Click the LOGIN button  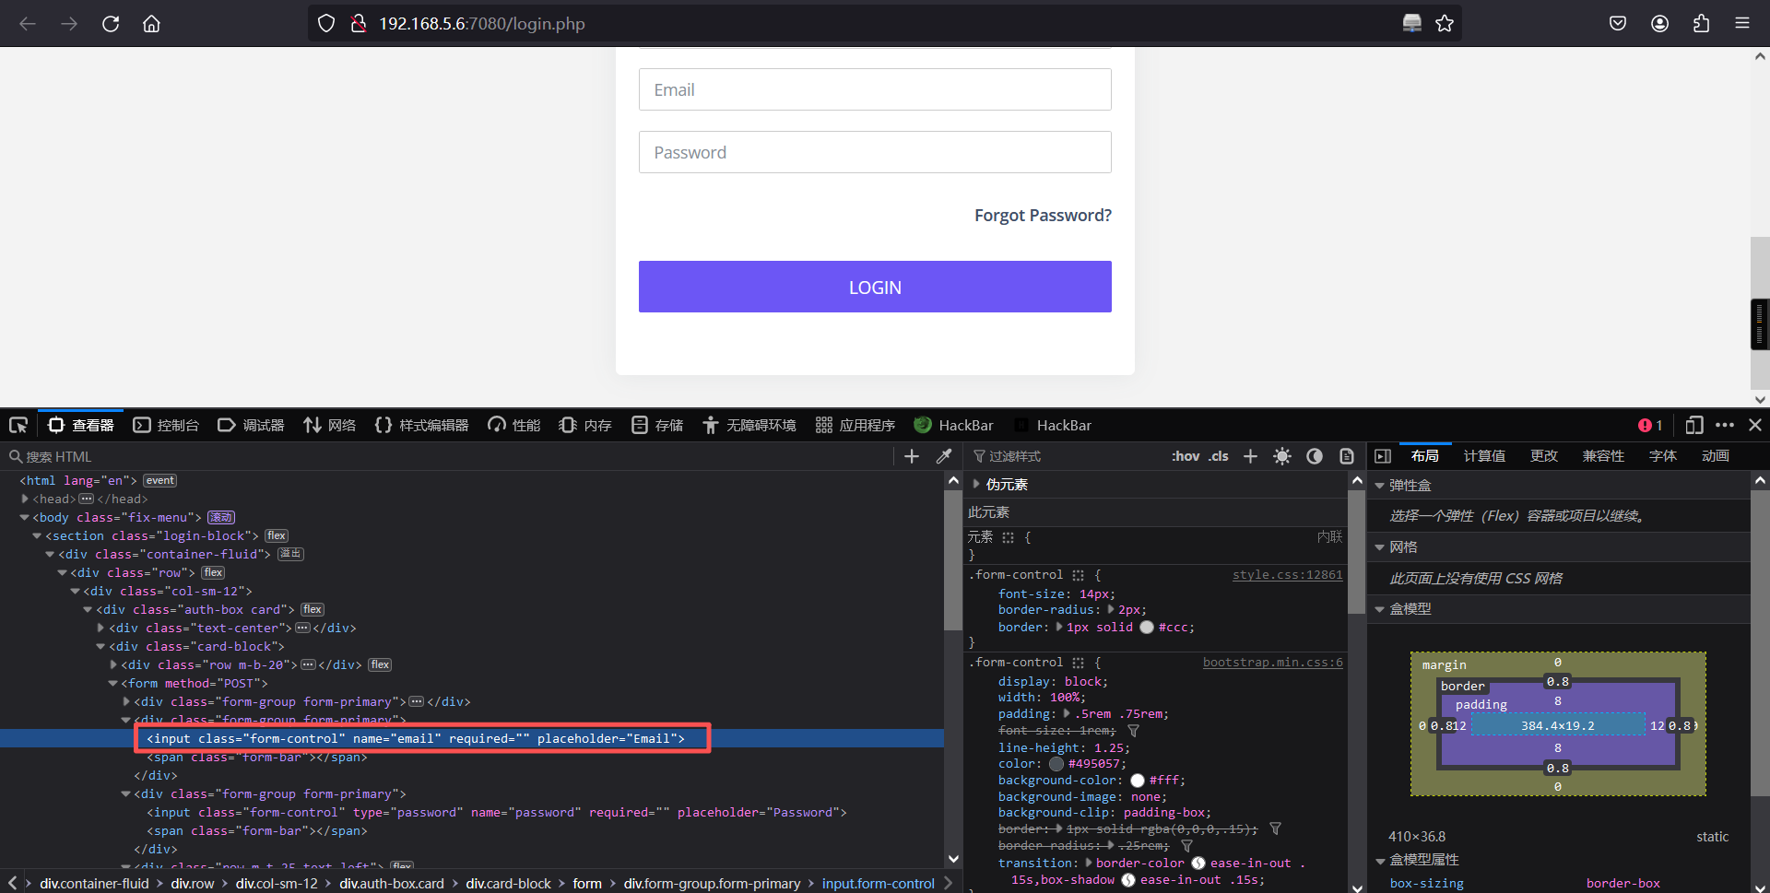875,287
